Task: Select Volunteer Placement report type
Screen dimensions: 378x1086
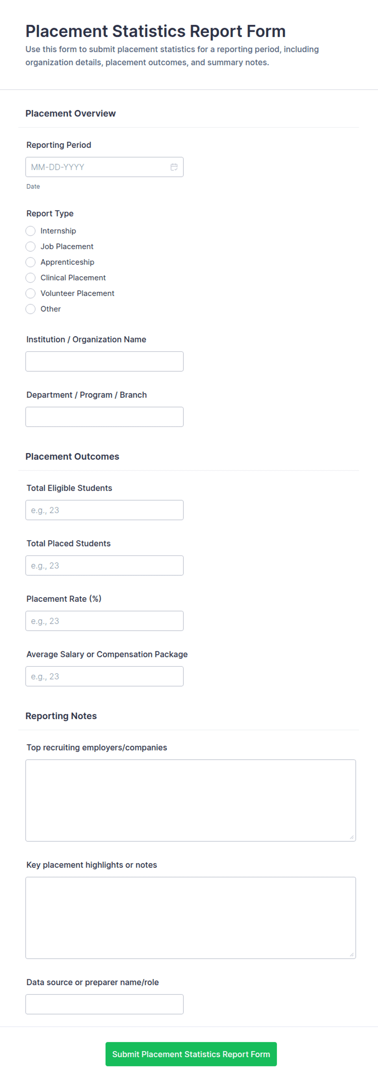Action: (30, 293)
